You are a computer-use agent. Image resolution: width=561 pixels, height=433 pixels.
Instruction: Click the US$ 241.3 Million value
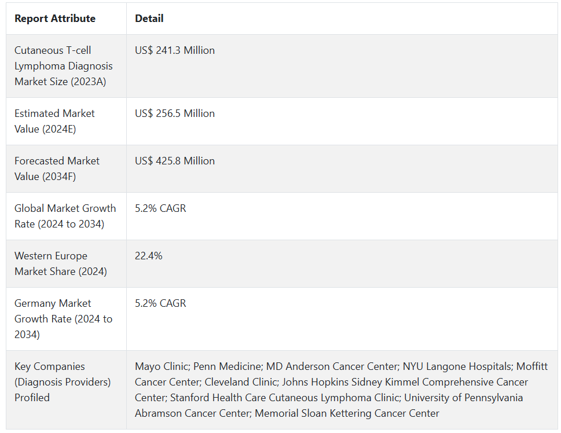pyautogui.click(x=175, y=50)
